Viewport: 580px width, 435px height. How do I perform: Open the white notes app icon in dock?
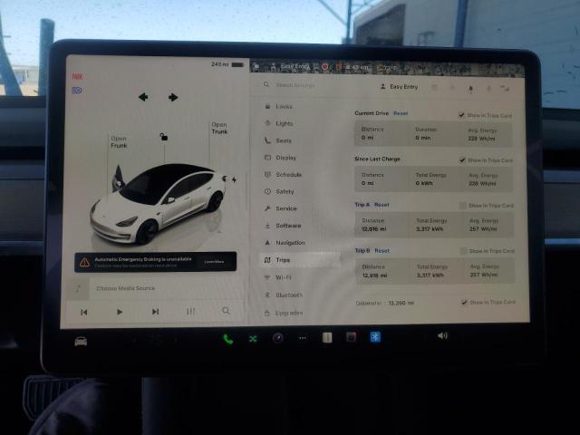(327, 337)
